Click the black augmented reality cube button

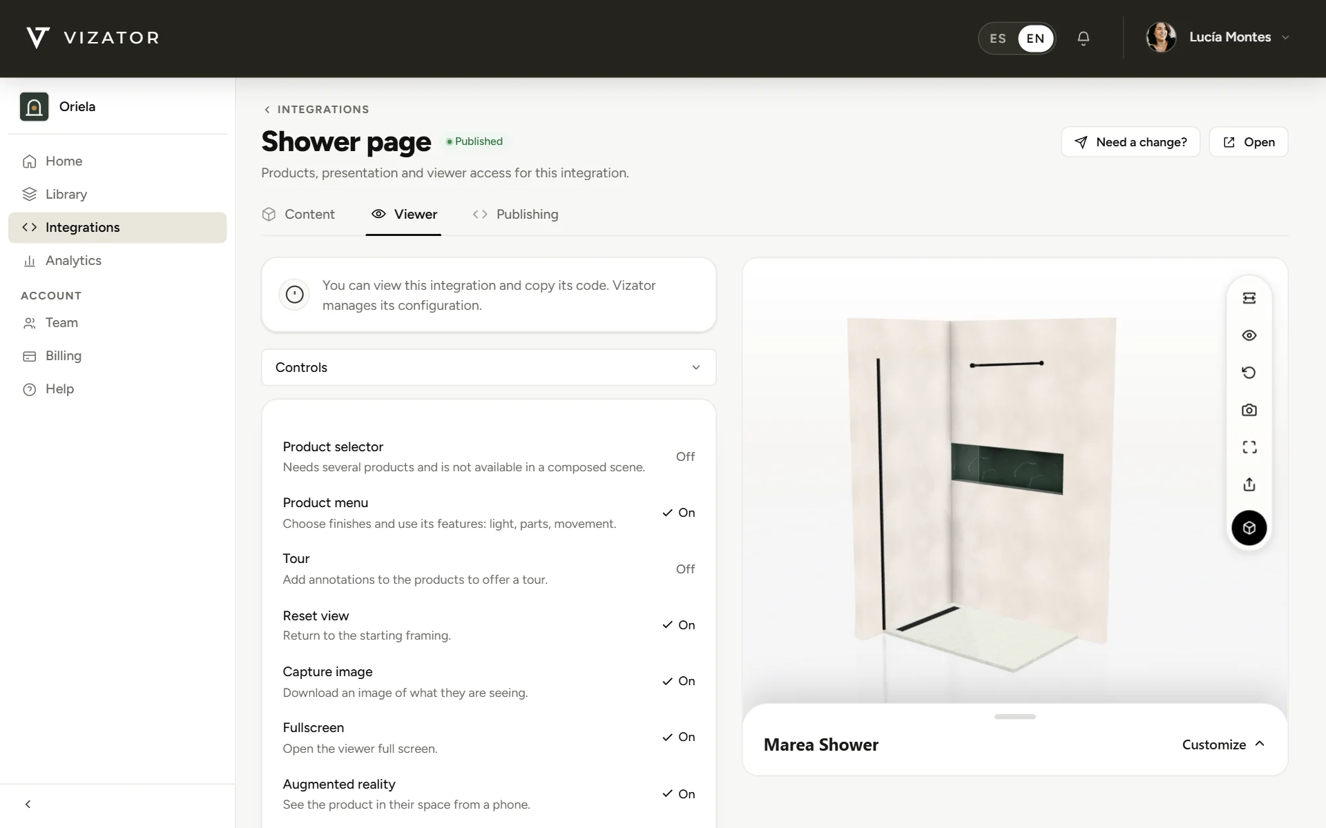click(x=1249, y=528)
